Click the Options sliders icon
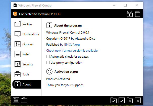This screenshot has height=106, width=153. coord(18,44)
